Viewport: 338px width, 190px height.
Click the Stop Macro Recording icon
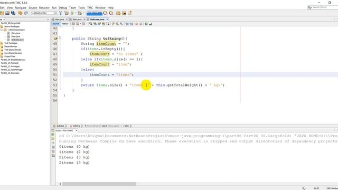141,24
